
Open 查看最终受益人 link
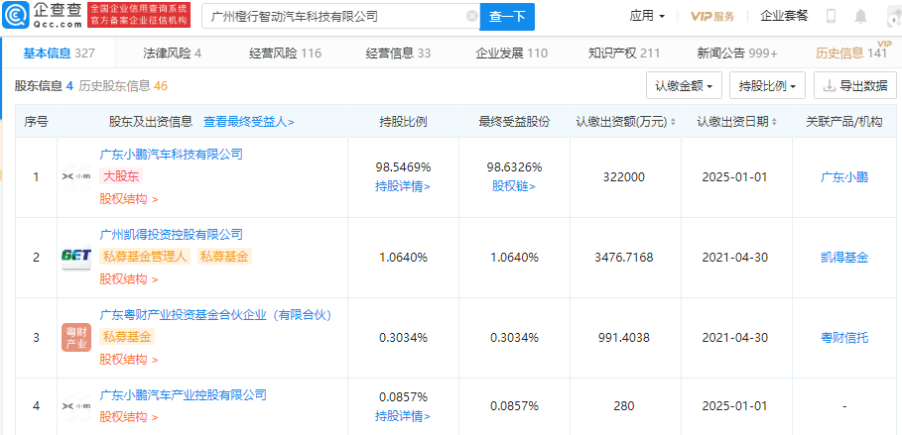tap(248, 122)
